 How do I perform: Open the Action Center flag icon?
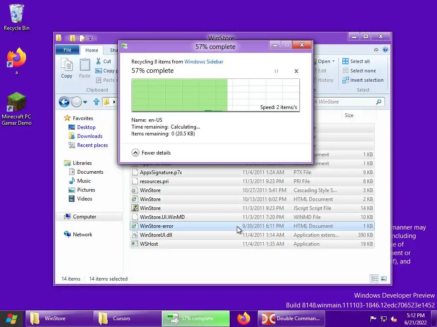373,318
